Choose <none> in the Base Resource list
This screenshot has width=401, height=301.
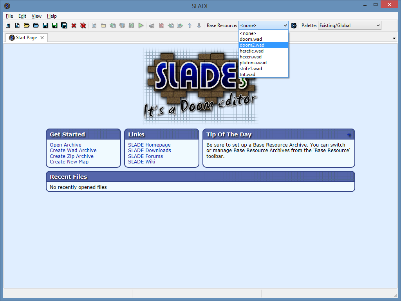264,33
